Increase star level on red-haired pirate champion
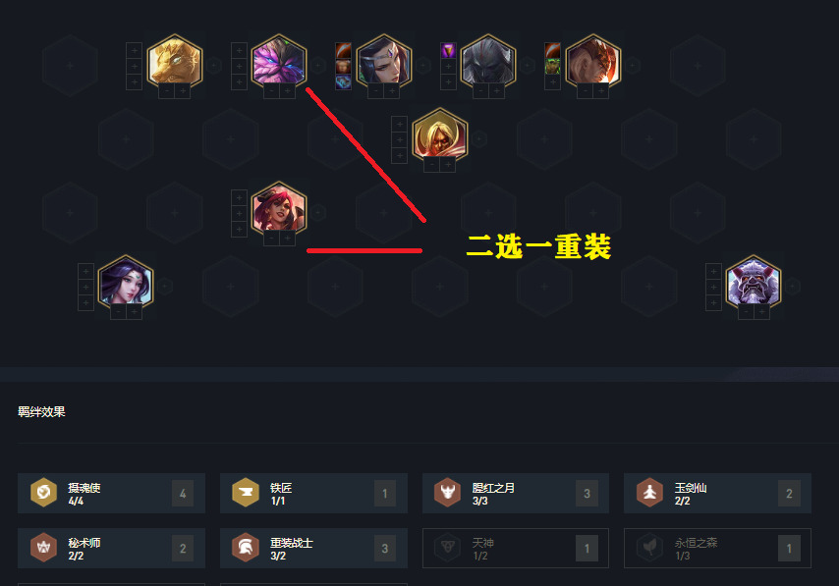The image size is (839, 586). point(287,239)
